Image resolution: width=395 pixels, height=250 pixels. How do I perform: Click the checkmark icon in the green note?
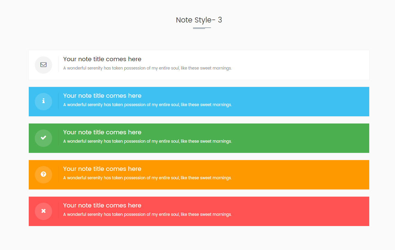tap(43, 138)
